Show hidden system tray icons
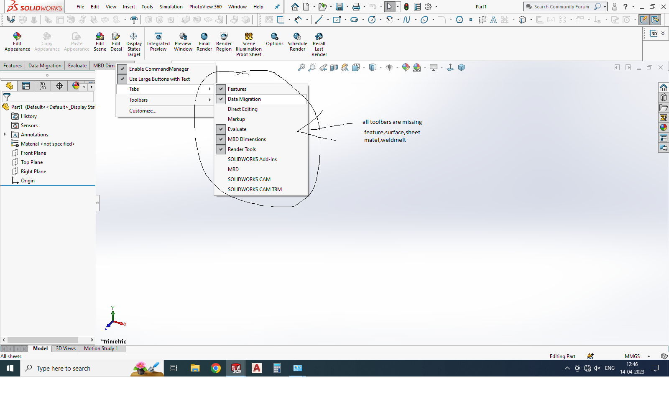 pyautogui.click(x=567, y=368)
